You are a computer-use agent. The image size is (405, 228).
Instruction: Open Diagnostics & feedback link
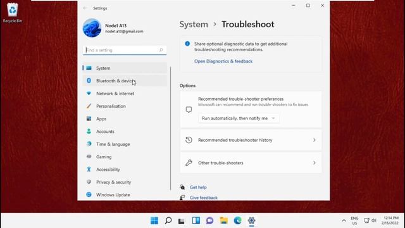click(x=223, y=61)
